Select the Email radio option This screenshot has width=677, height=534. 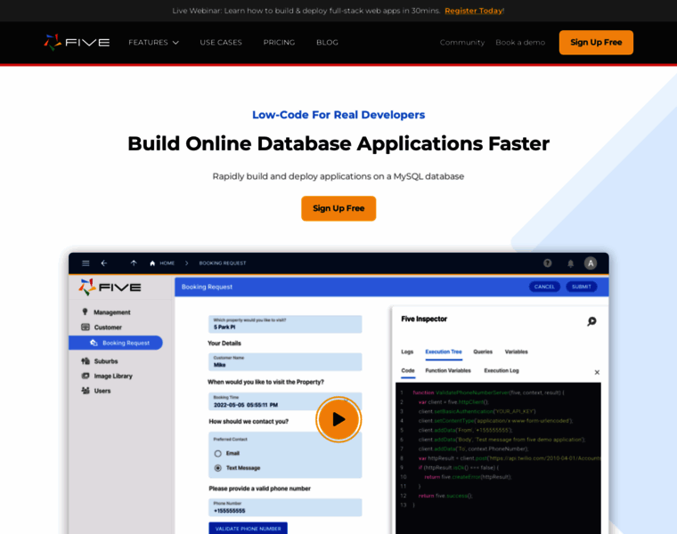point(218,453)
